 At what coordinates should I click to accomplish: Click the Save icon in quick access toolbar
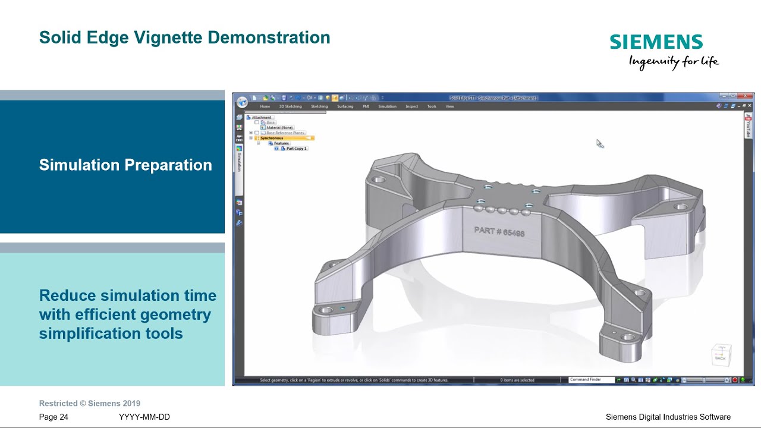tap(284, 98)
